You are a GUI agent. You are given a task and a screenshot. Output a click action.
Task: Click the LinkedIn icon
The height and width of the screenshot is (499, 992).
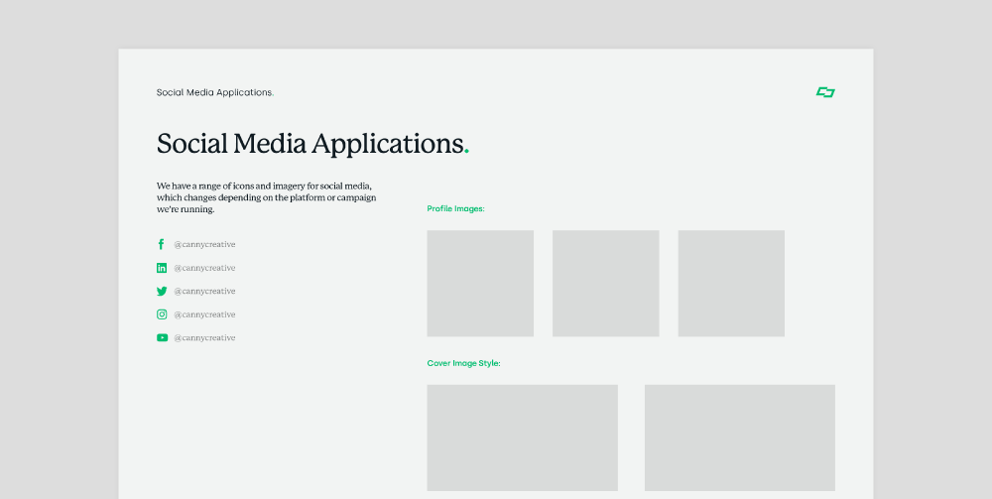click(162, 268)
